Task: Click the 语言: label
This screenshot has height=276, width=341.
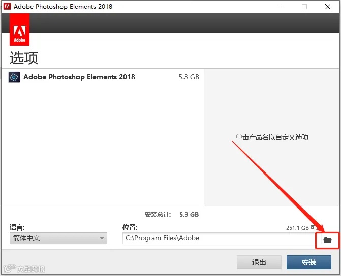Action: pos(17,227)
